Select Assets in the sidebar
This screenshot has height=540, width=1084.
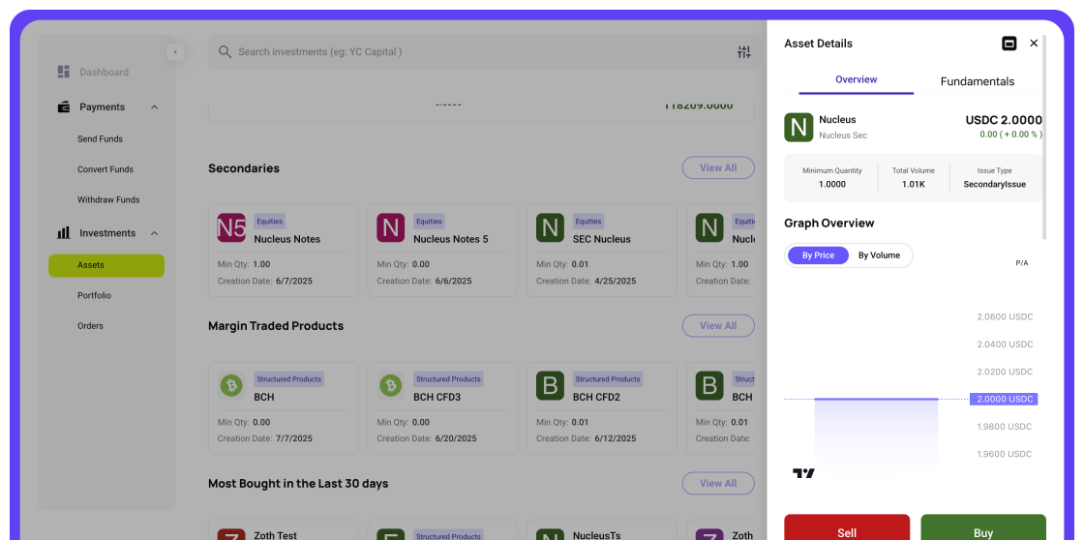click(x=106, y=265)
